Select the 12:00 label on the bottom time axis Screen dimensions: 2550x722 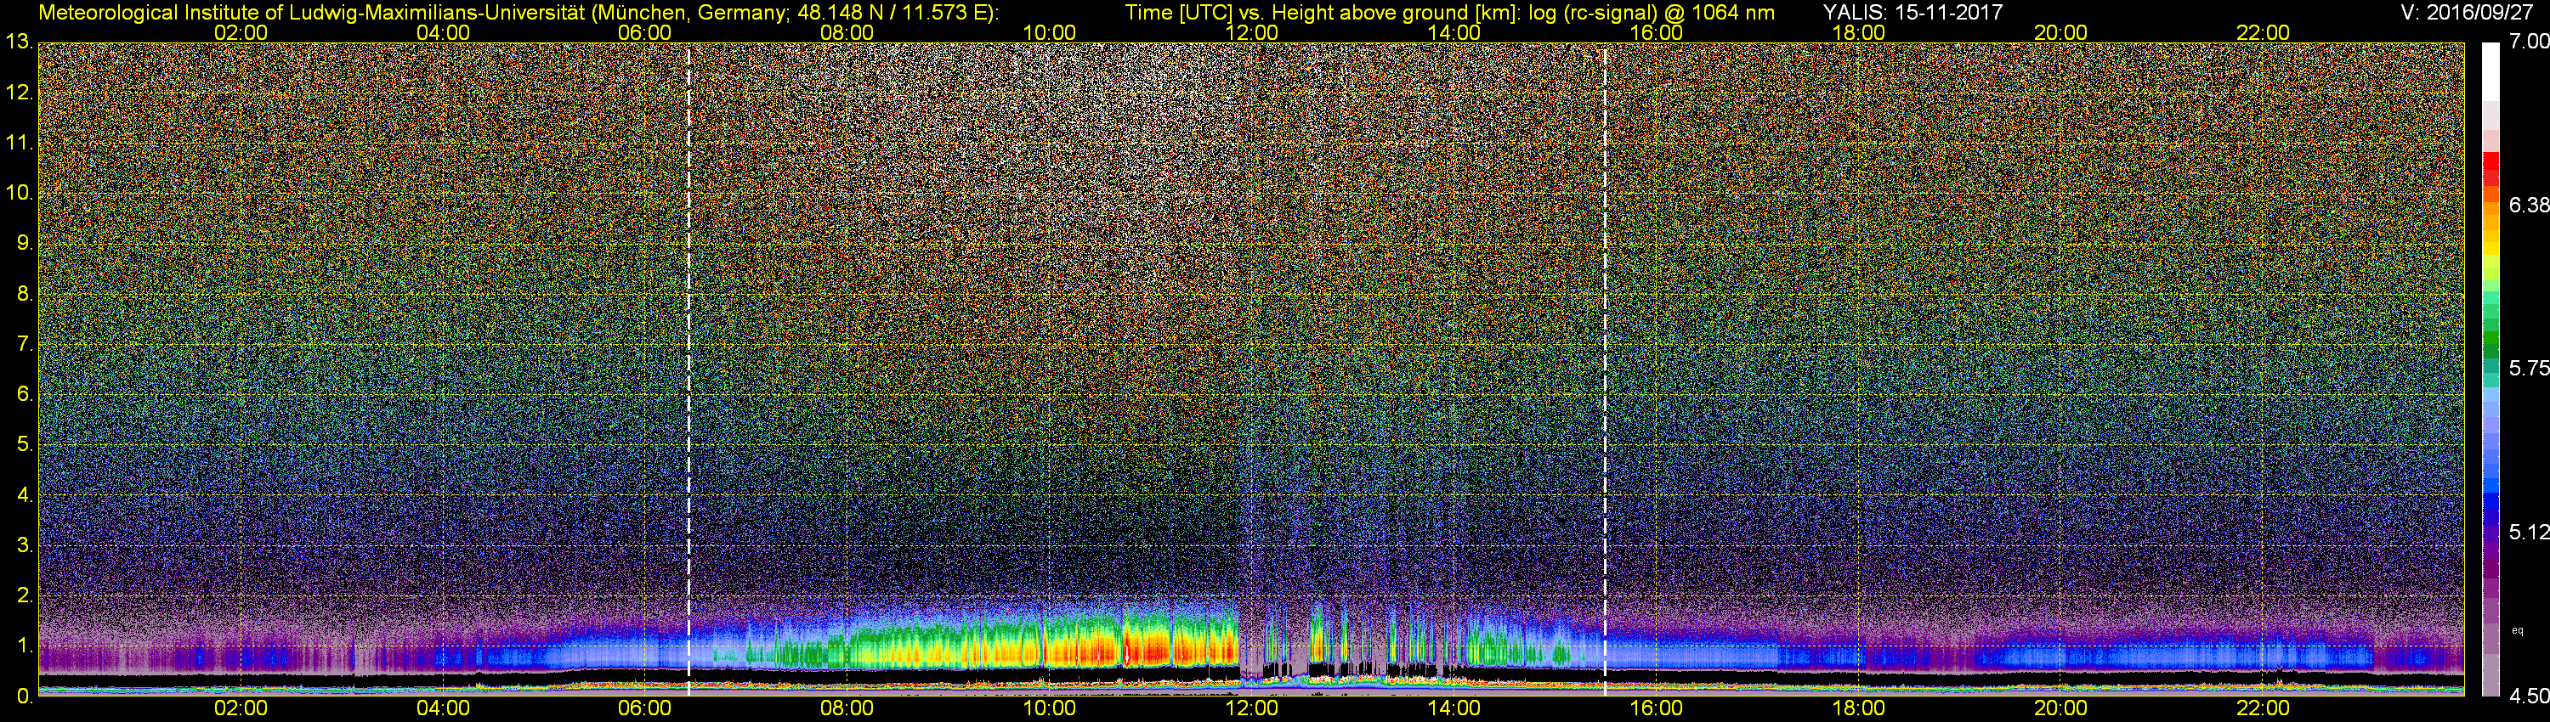pos(1251,708)
